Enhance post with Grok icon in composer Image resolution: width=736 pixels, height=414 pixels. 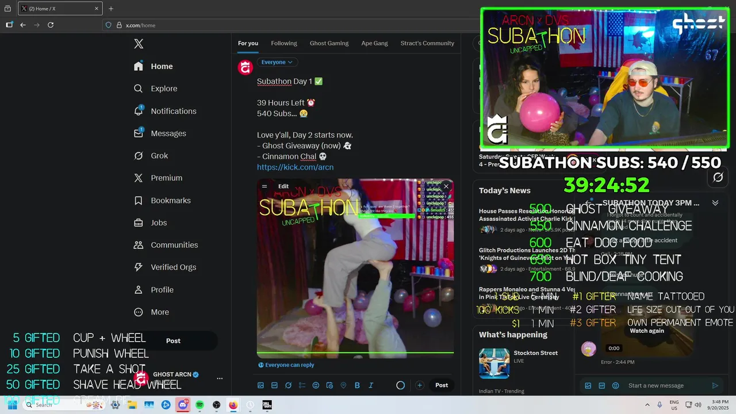288,385
